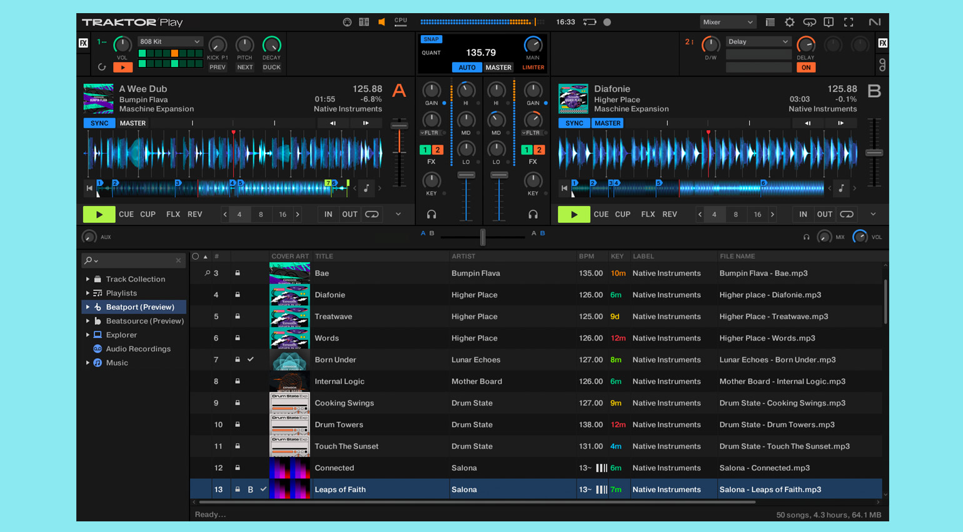Turn off the Delay effect ON button
Image resolution: width=963 pixels, height=532 pixels.
pos(805,68)
